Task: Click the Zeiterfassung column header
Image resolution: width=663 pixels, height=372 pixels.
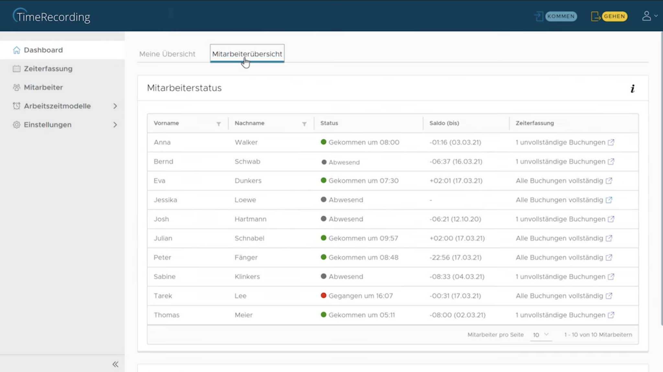Action: pos(534,123)
